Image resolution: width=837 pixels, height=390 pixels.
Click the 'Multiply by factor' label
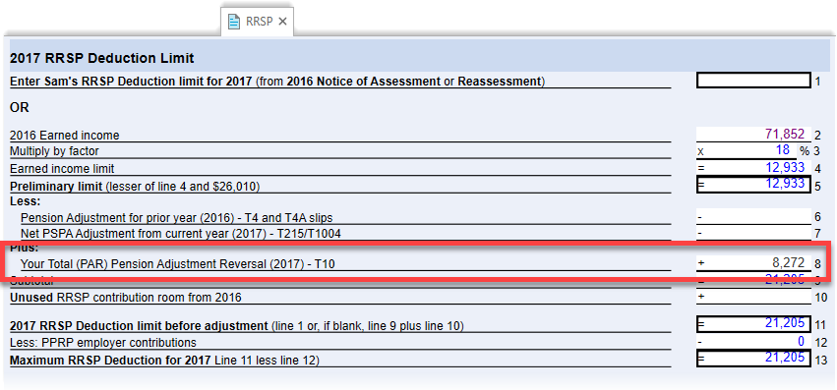[x=54, y=151]
